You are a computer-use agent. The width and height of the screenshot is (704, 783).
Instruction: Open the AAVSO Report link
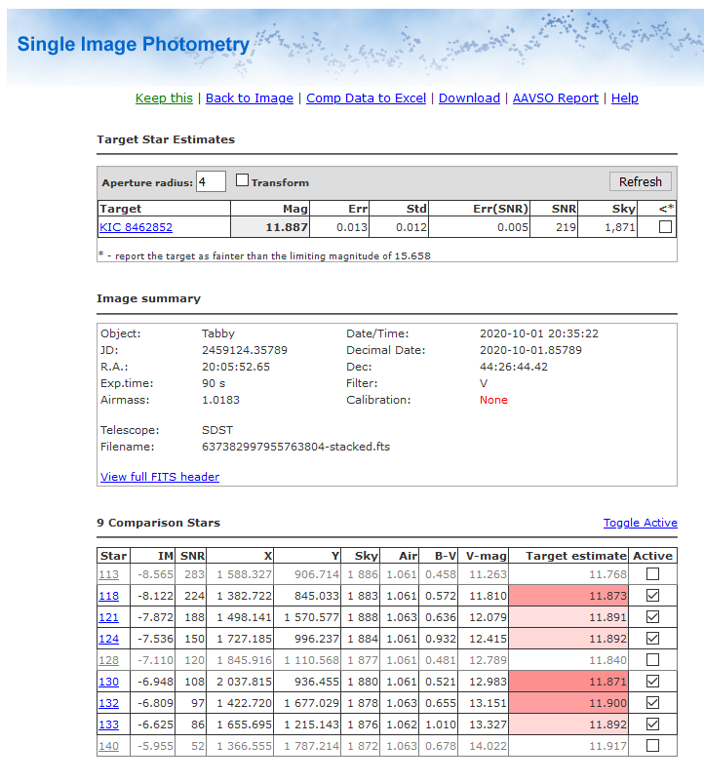pos(557,98)
